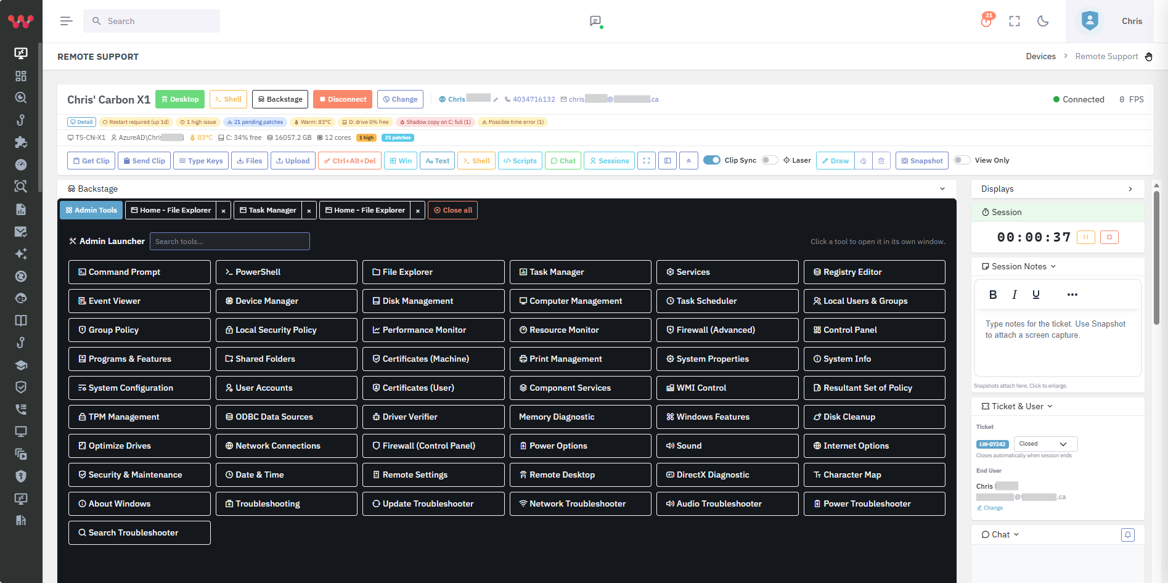Launch PowerShell tool
The width and height of the screenshot is (1168, 583).
coord(287,272)
